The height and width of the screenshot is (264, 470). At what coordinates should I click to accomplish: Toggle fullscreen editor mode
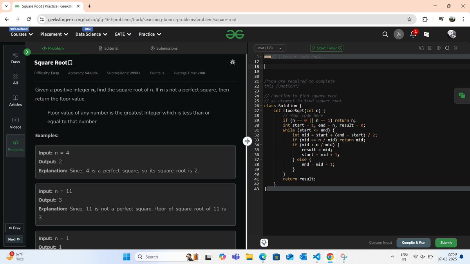[x=456, y=48]
